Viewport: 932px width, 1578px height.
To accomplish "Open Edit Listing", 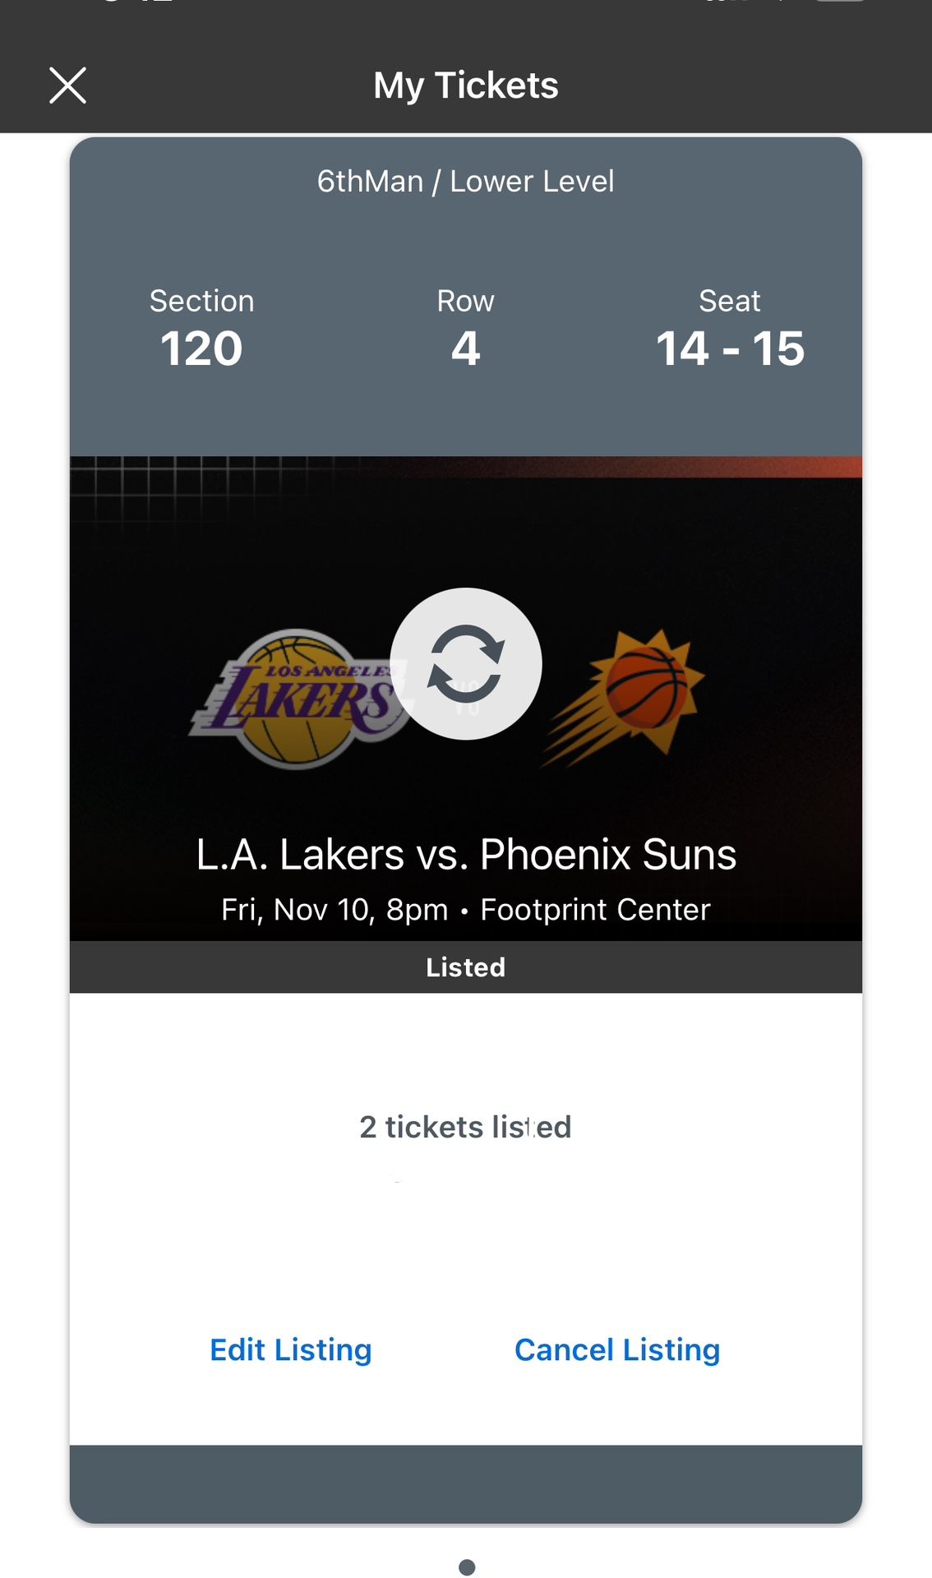I will pyautogui.click(x=291, y=1350).
